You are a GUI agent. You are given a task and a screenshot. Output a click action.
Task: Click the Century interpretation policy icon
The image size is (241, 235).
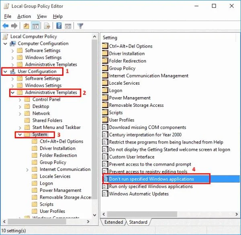coord(105,135)
